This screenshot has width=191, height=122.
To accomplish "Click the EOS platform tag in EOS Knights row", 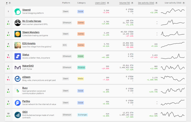I will point(64,45).
